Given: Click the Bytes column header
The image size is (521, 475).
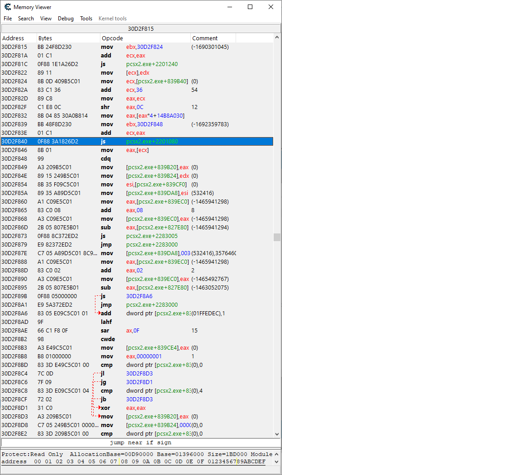Looking at the screenshot, I should [x=68, y=38].
